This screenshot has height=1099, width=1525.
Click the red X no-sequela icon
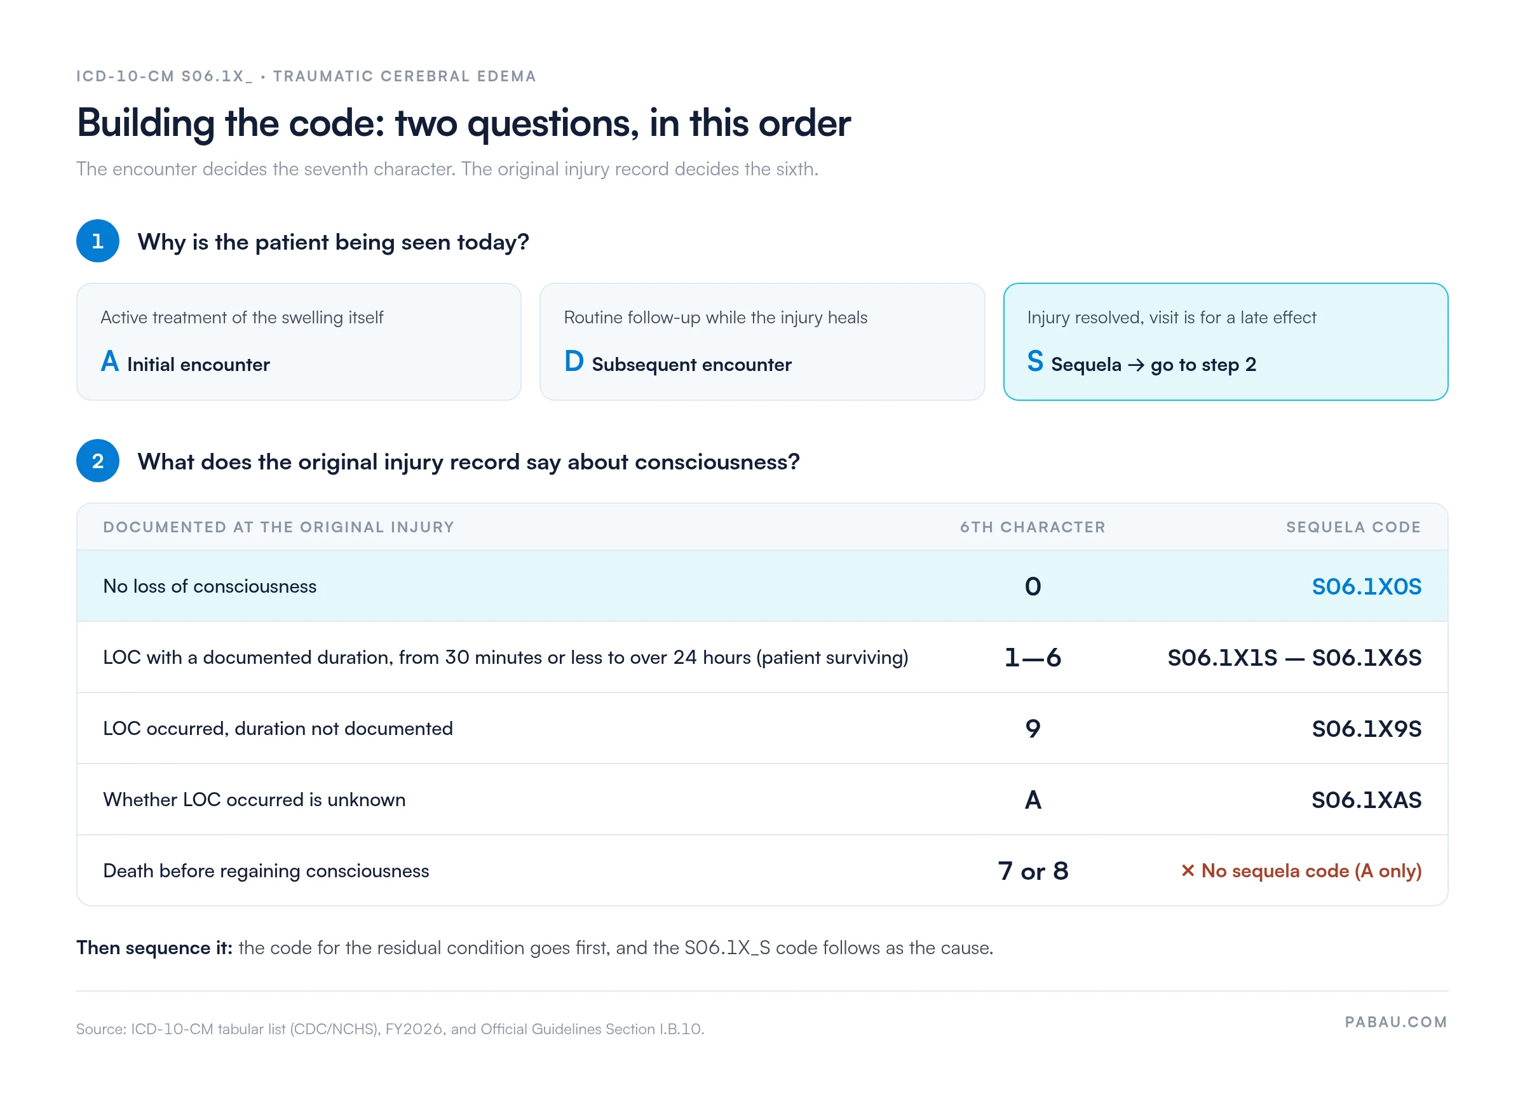pyautogui.click(x=1188, y=870)
